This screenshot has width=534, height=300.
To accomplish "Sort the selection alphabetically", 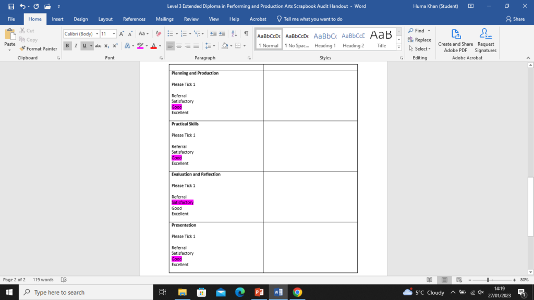I will [x=234, y=34].
